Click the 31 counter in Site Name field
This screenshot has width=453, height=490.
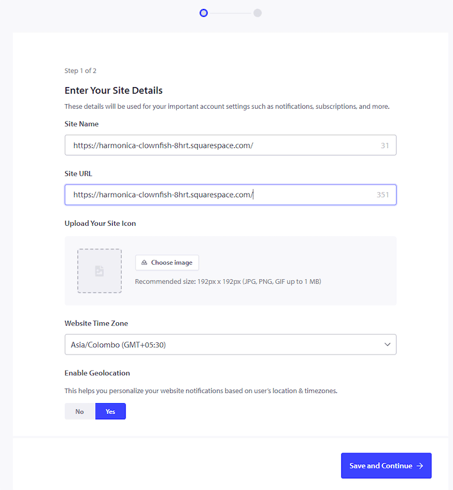coord(384,145)
